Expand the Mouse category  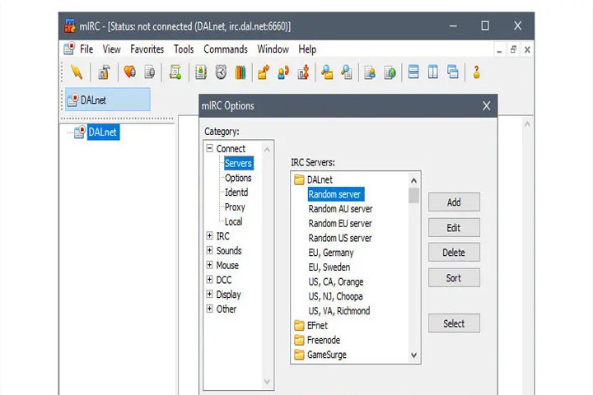point(209,265)
